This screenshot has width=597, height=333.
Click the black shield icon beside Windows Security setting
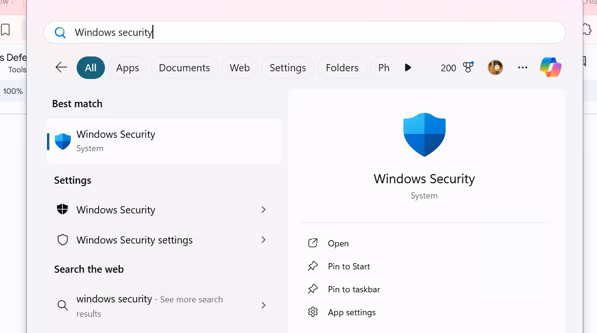[63, 210]
